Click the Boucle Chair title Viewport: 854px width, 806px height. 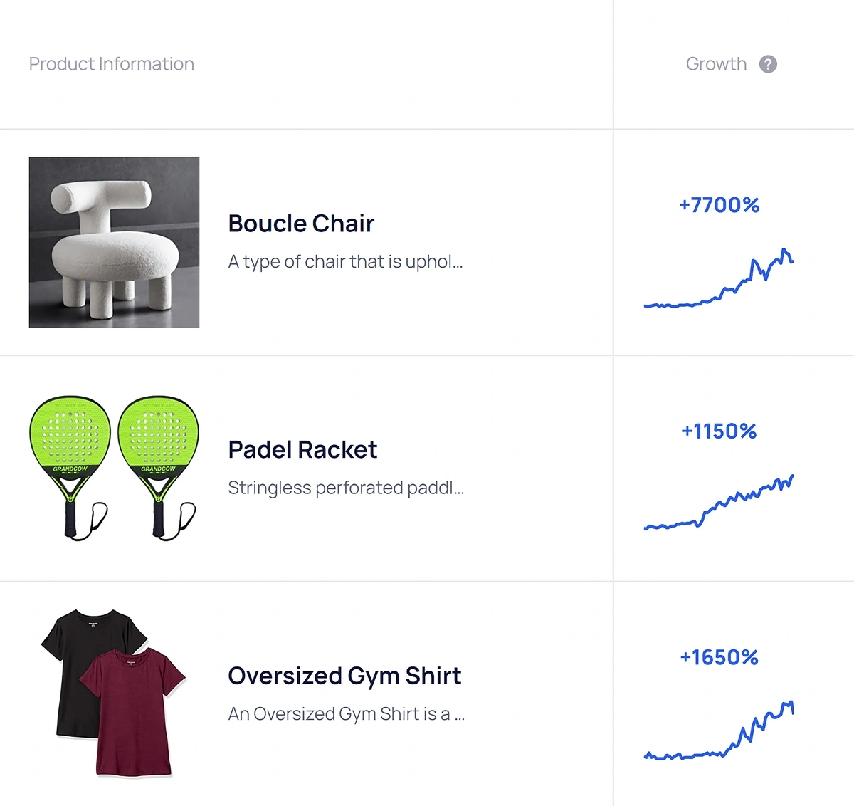[301, 224]
